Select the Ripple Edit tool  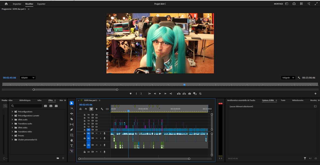[72, 114]
